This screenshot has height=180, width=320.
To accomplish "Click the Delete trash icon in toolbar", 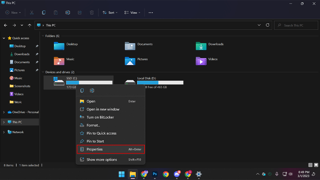I will coord(91,13).
